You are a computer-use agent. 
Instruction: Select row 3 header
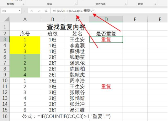tap(5, 39)
